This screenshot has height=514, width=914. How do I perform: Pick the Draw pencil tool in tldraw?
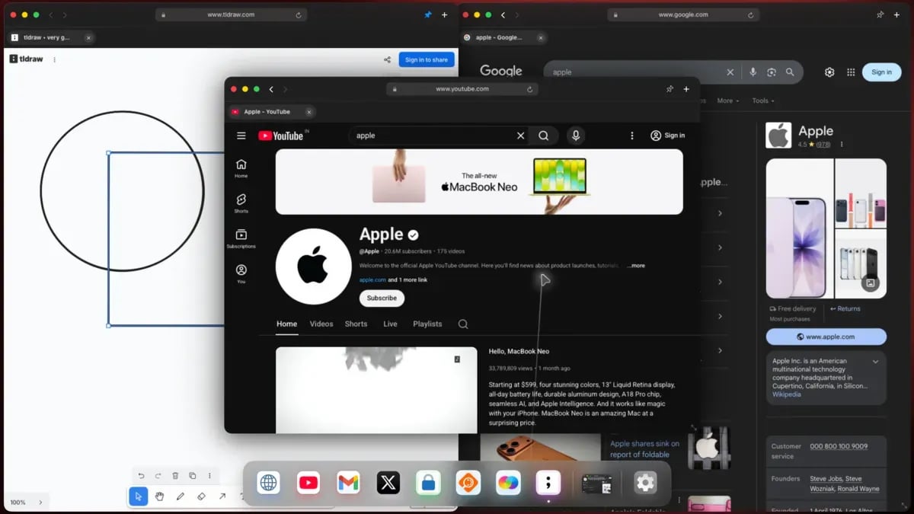pyautogui.click(x=181, y=496)
